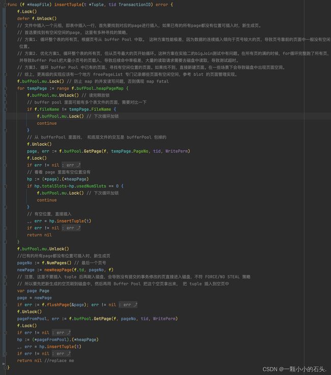Image resolution: width=331 pixels, height=375 pixels.
Task: Click 'freePageList' in the comment
Action: click(107, 74)
